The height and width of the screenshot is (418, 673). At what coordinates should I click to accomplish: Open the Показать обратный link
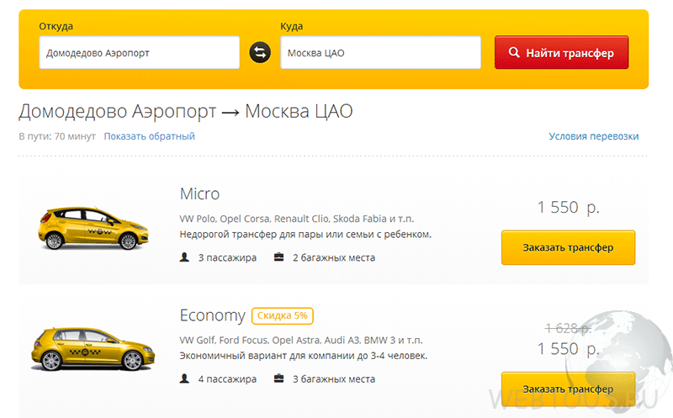coord(150,136)
